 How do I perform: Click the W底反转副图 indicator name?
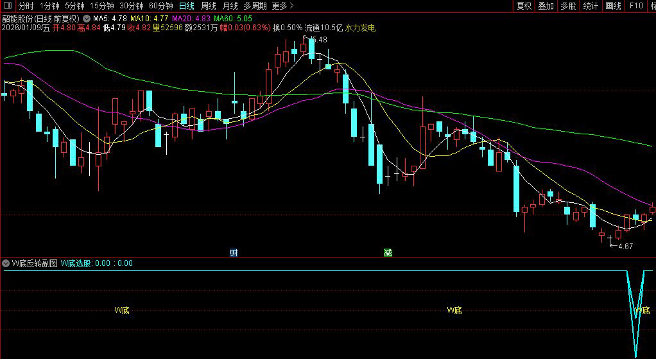35,263
